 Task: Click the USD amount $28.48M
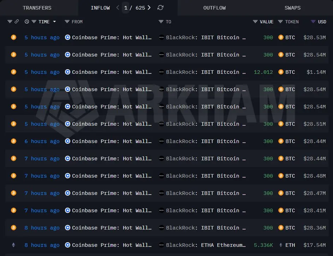[315, 176]
